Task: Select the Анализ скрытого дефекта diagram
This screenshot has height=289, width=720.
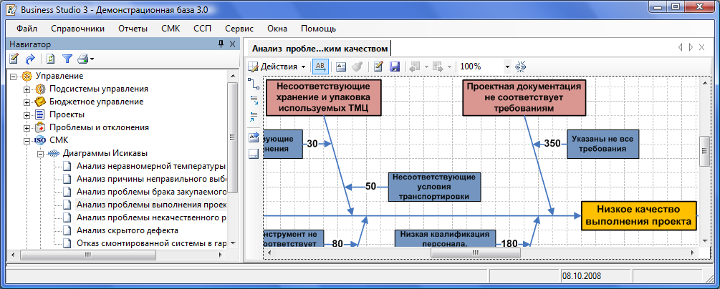Action: 127,230
